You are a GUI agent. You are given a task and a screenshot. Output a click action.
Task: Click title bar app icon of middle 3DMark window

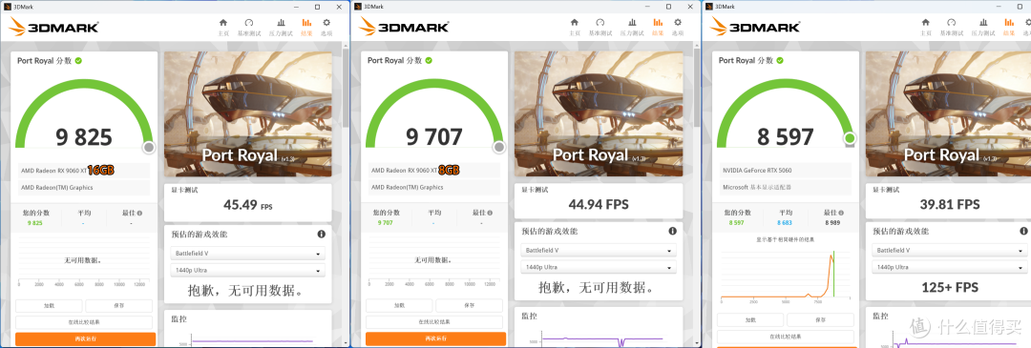pos(358,6)
